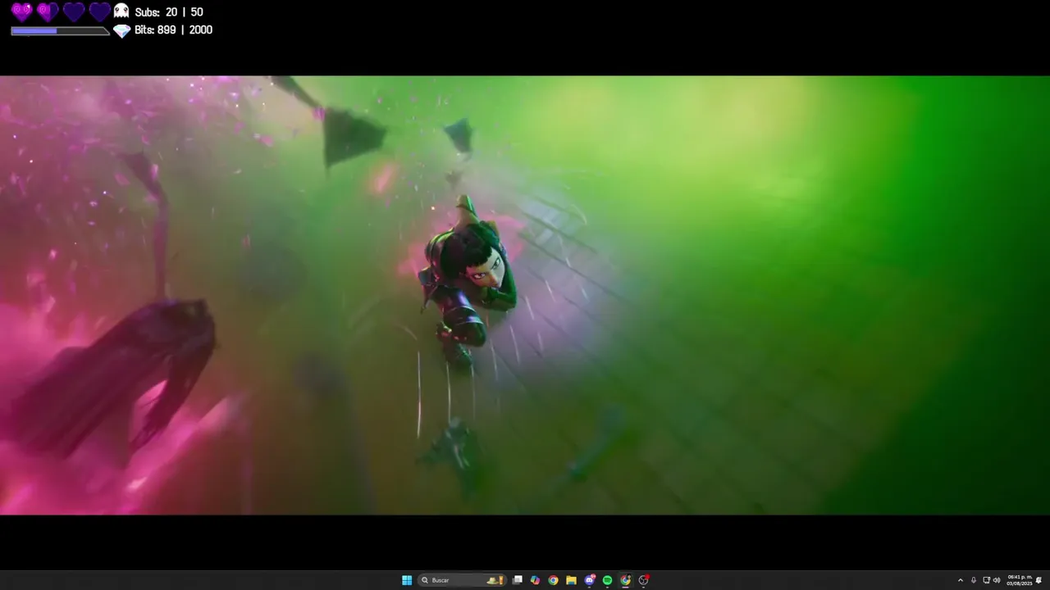The width and height of the screenshot is (1050, 590).
Task: Open Task View on the taskbar
Action: click(x=518, y=580)
